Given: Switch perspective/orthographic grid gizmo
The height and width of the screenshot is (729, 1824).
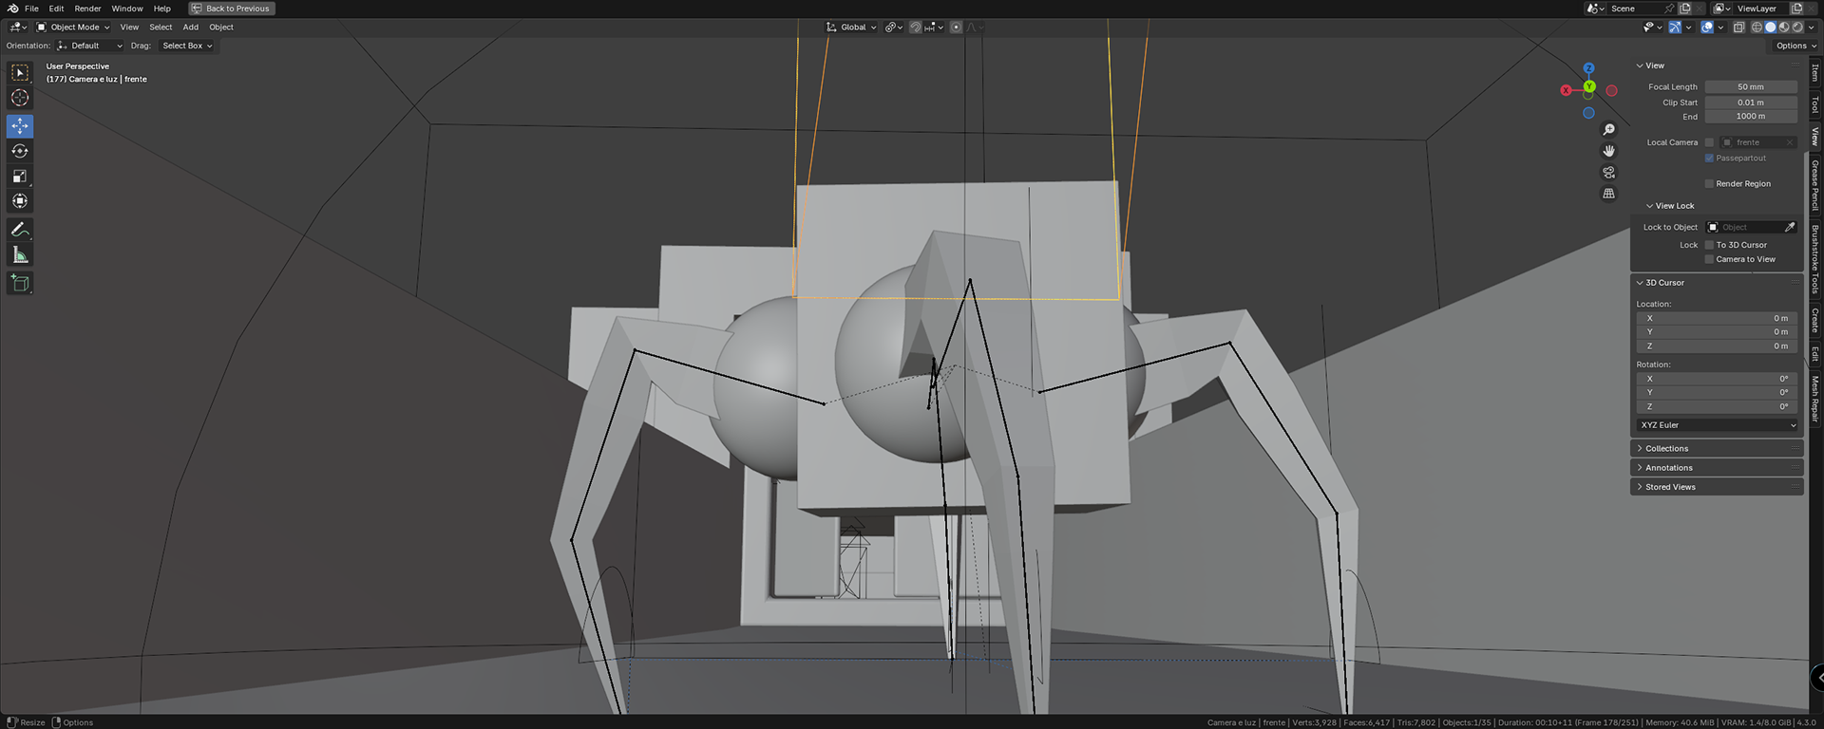Looking at the screenshot, I should (x=1609, y=193).
